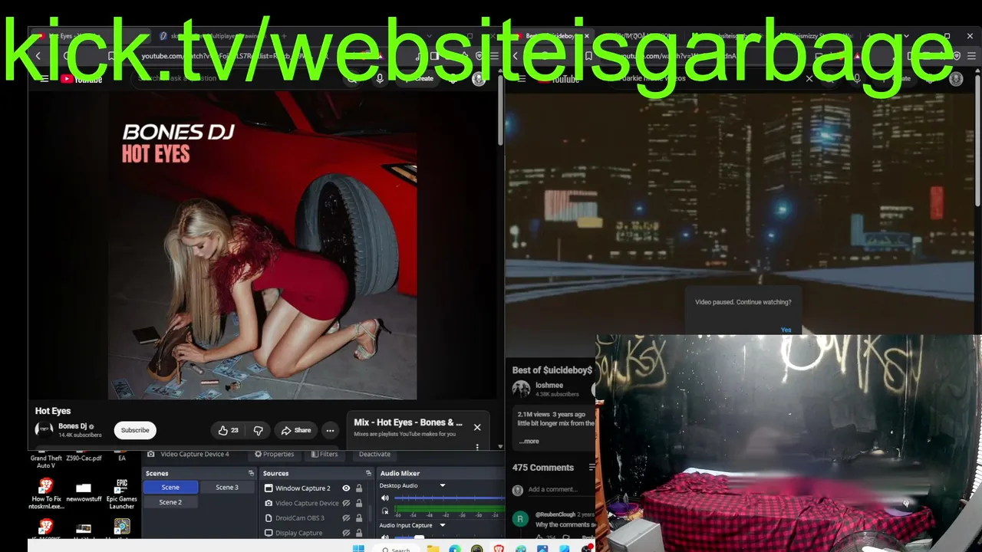Deactivate Video Capture Device 4
Screen dimensions: 982x552
tap(374, 454)
